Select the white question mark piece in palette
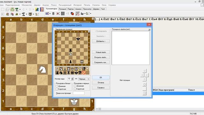Viewport: 204px width, 115px height. click(80, 69)
